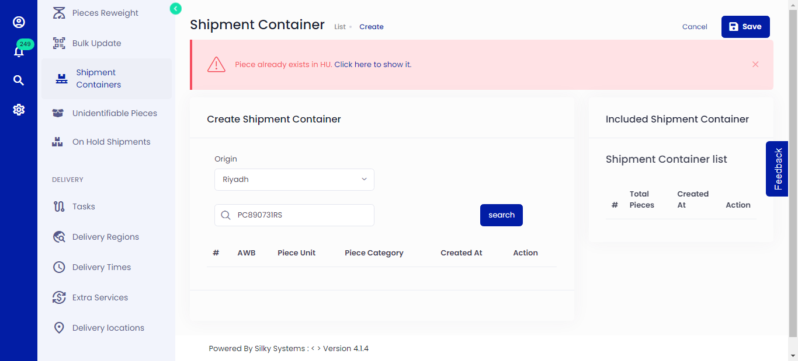This screenshot has height=361, width=798.
Task: Click here to show the existing piece
Action: (373, 64)
